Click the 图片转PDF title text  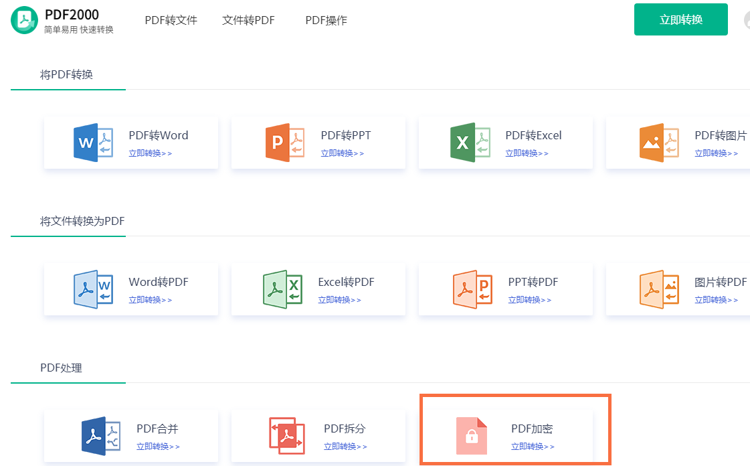[721, 283]
